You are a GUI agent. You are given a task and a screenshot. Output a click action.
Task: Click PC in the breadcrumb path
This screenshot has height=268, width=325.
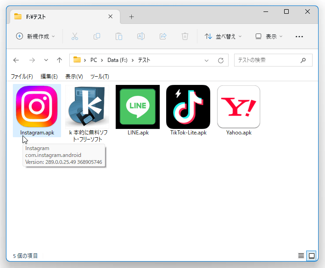click(x=94, y=60)
